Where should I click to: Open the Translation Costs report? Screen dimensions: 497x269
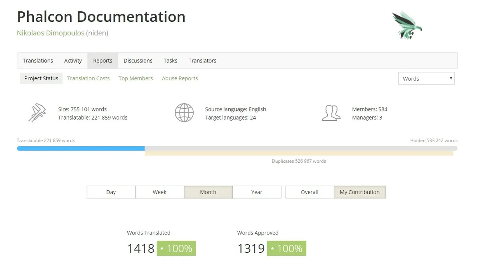tap(89, 78)
